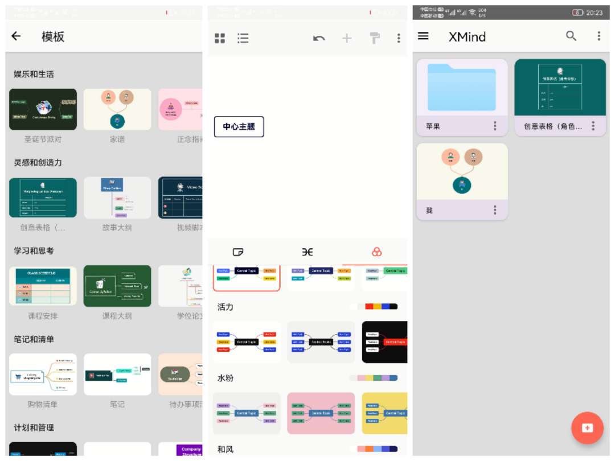Image resolution: width=615 pixels, height=461 pixels.
Task: Click the undo arrow in editor toolbar
Action: (x=319, y=38)
